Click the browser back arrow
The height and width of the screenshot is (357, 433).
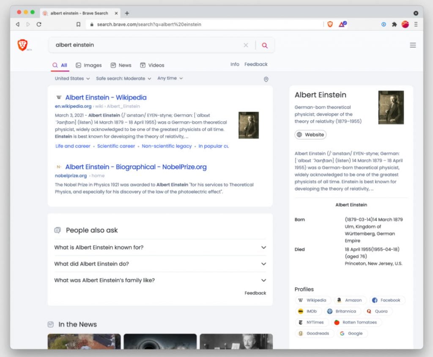tap(18, 24)
